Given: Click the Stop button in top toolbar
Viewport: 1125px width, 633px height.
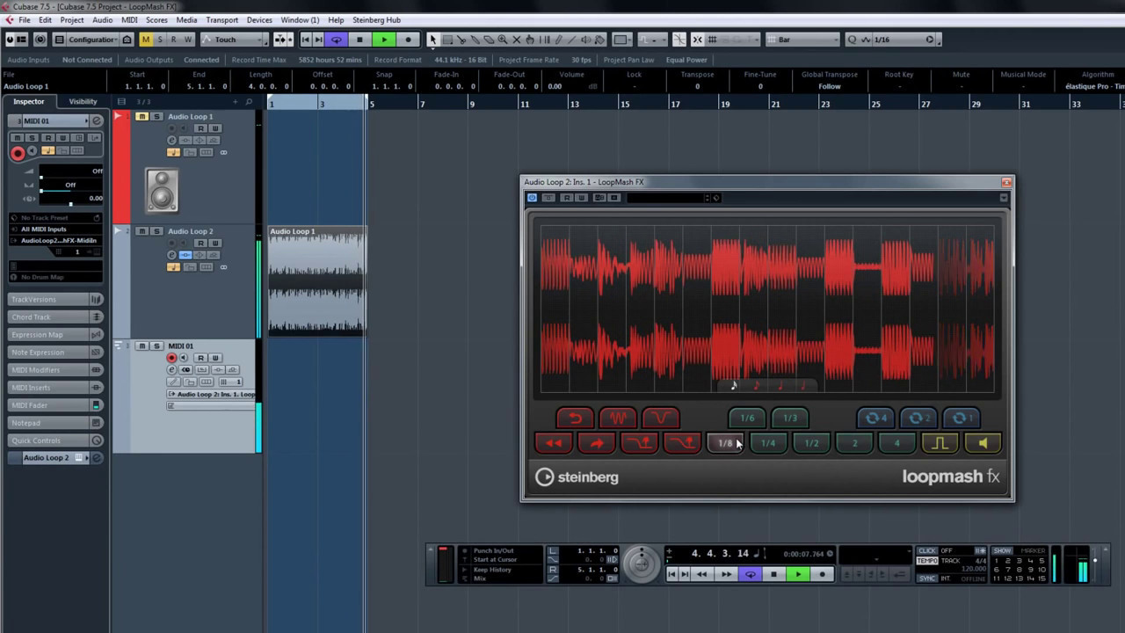Looking at the screenshot, I should tap(359, 40).
